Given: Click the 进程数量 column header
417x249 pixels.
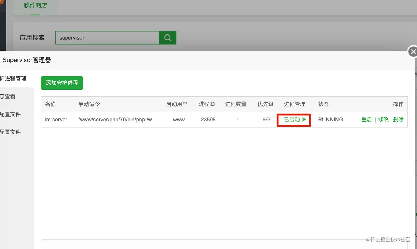Looking at the screenshot, I should [236, 104].
